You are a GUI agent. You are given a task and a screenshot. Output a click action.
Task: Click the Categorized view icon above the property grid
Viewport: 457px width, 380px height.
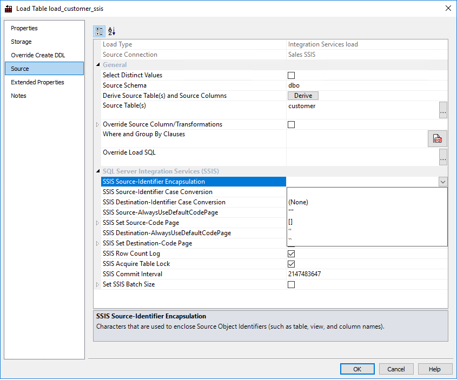pyautogui.click(x=100, y=32)
